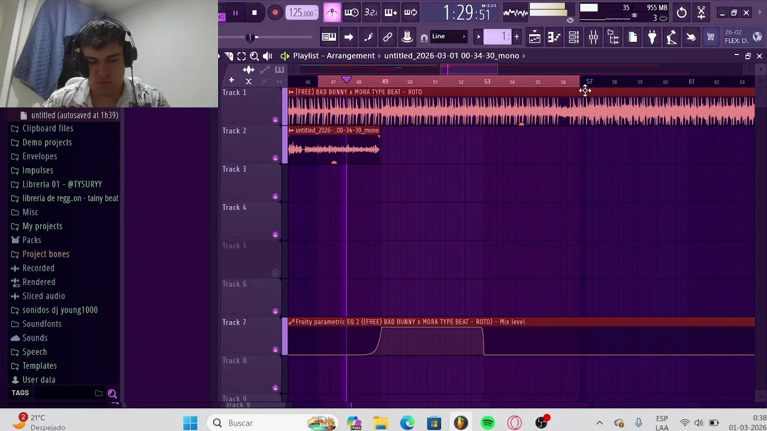The image size is (767, 431).
Task: Click the browser TAGS search magnifier icon
Action: pyautogui.click(x=112, y=393)
